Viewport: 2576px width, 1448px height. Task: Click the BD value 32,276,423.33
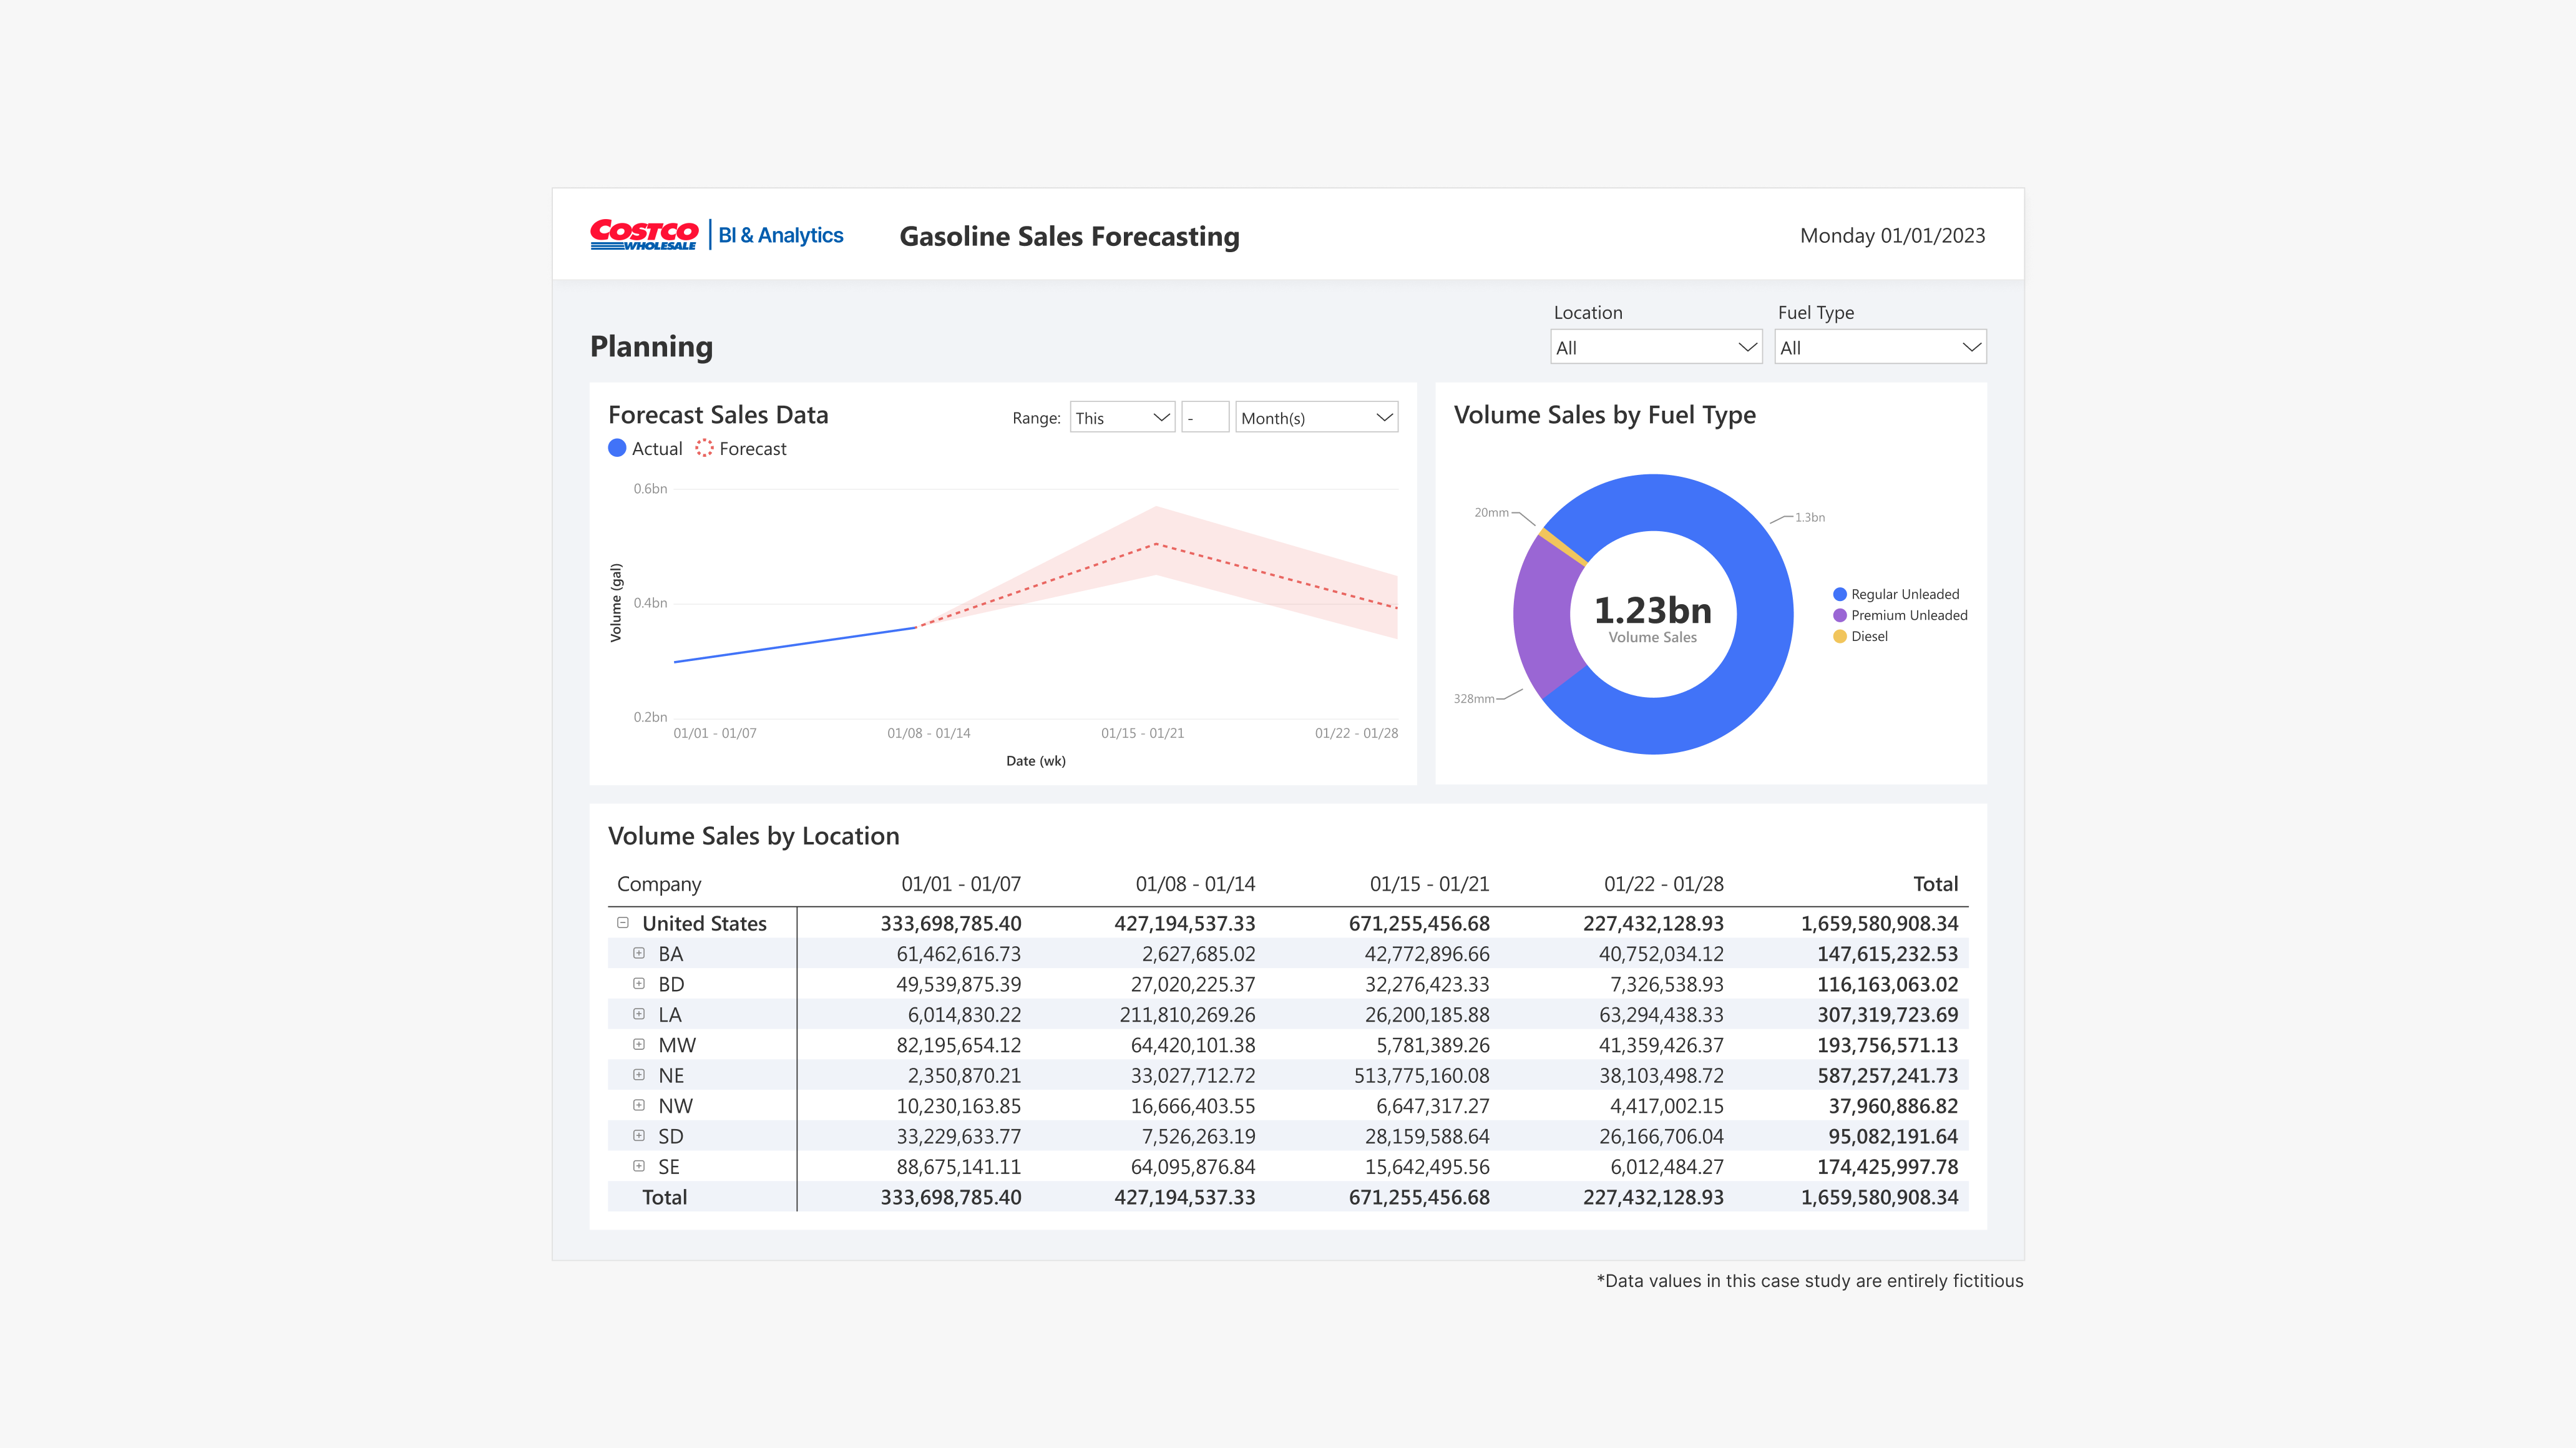coord(1427,984)
